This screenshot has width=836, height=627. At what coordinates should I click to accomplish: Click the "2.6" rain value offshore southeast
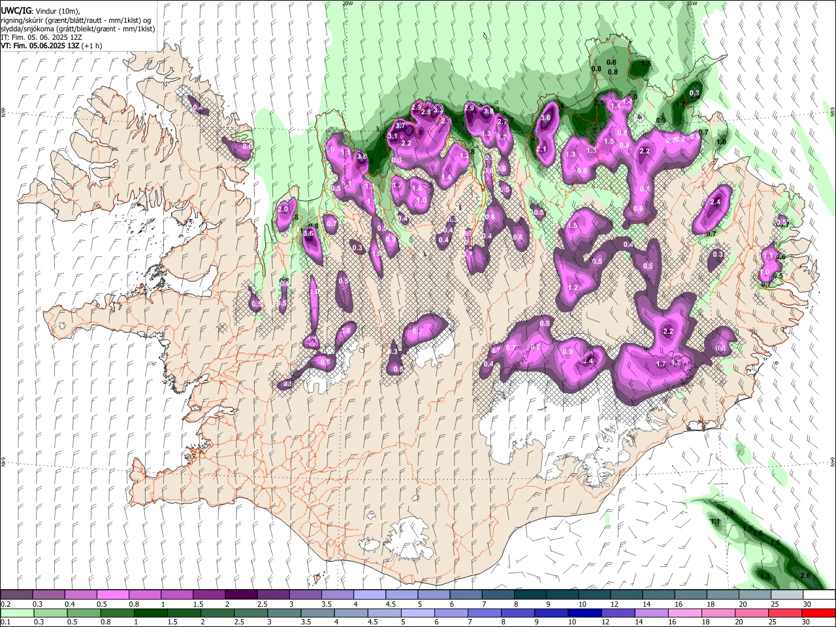coord(805,575)
